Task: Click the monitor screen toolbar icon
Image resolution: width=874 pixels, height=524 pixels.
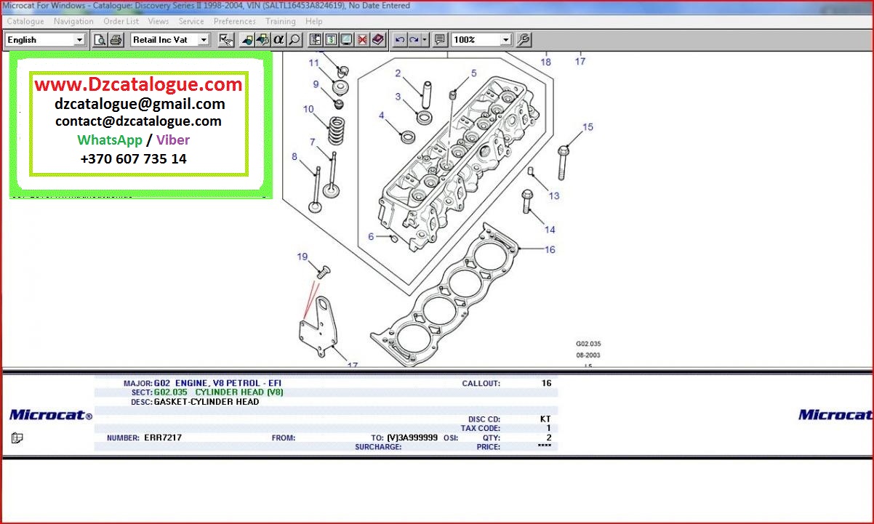Action: pyautogui.click(x=346, y=40)
